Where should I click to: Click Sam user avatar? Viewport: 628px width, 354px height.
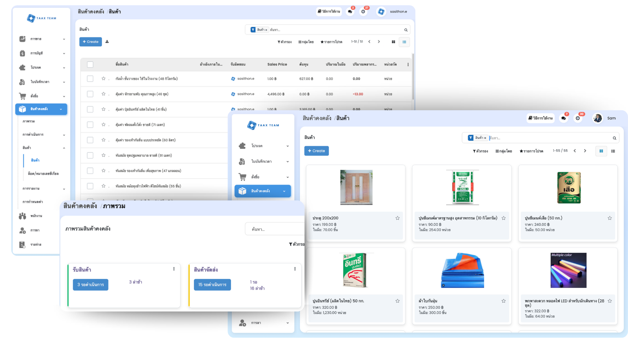pyautogui.click(x=598, y=118)
